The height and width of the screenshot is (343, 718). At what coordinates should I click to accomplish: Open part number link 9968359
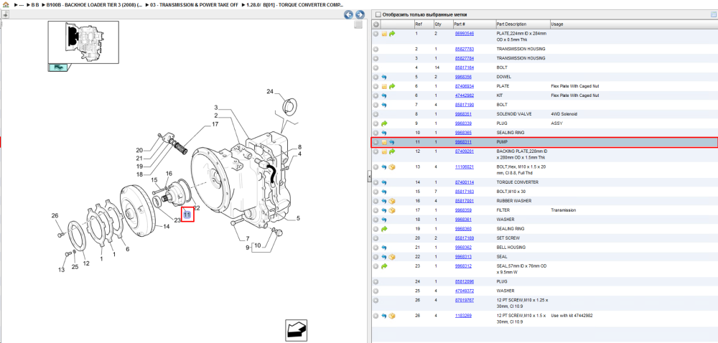point(463,210)
